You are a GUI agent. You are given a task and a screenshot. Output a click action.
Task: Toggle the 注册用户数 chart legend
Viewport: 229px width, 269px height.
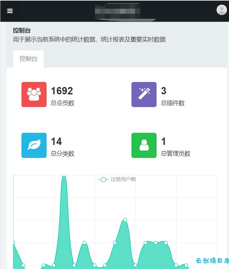click(117, 179)
